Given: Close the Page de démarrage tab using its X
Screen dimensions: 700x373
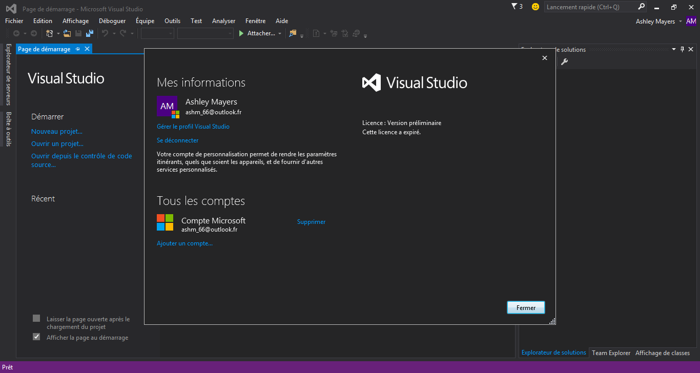Looking at the screenshot, I should pos(87,49).
